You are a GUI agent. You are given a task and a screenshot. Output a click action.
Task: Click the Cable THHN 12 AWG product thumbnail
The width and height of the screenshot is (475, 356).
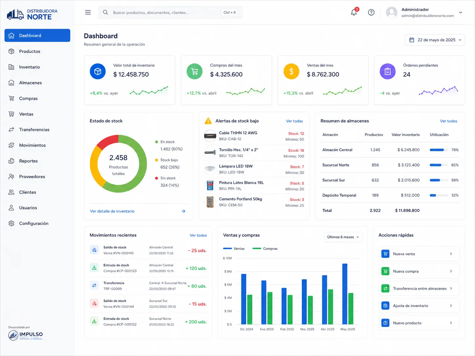(210, 136)
